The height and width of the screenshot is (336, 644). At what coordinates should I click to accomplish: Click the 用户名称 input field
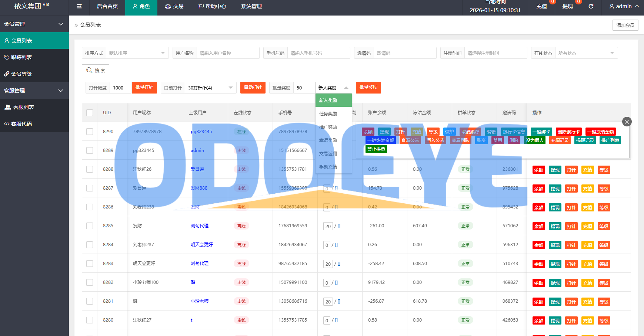point(227,53)
